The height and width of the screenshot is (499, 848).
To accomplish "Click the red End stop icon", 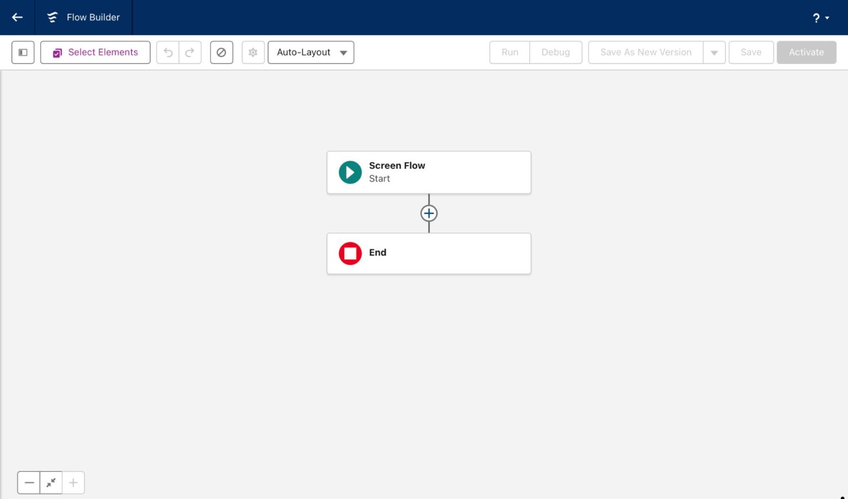I will point(350,253).
